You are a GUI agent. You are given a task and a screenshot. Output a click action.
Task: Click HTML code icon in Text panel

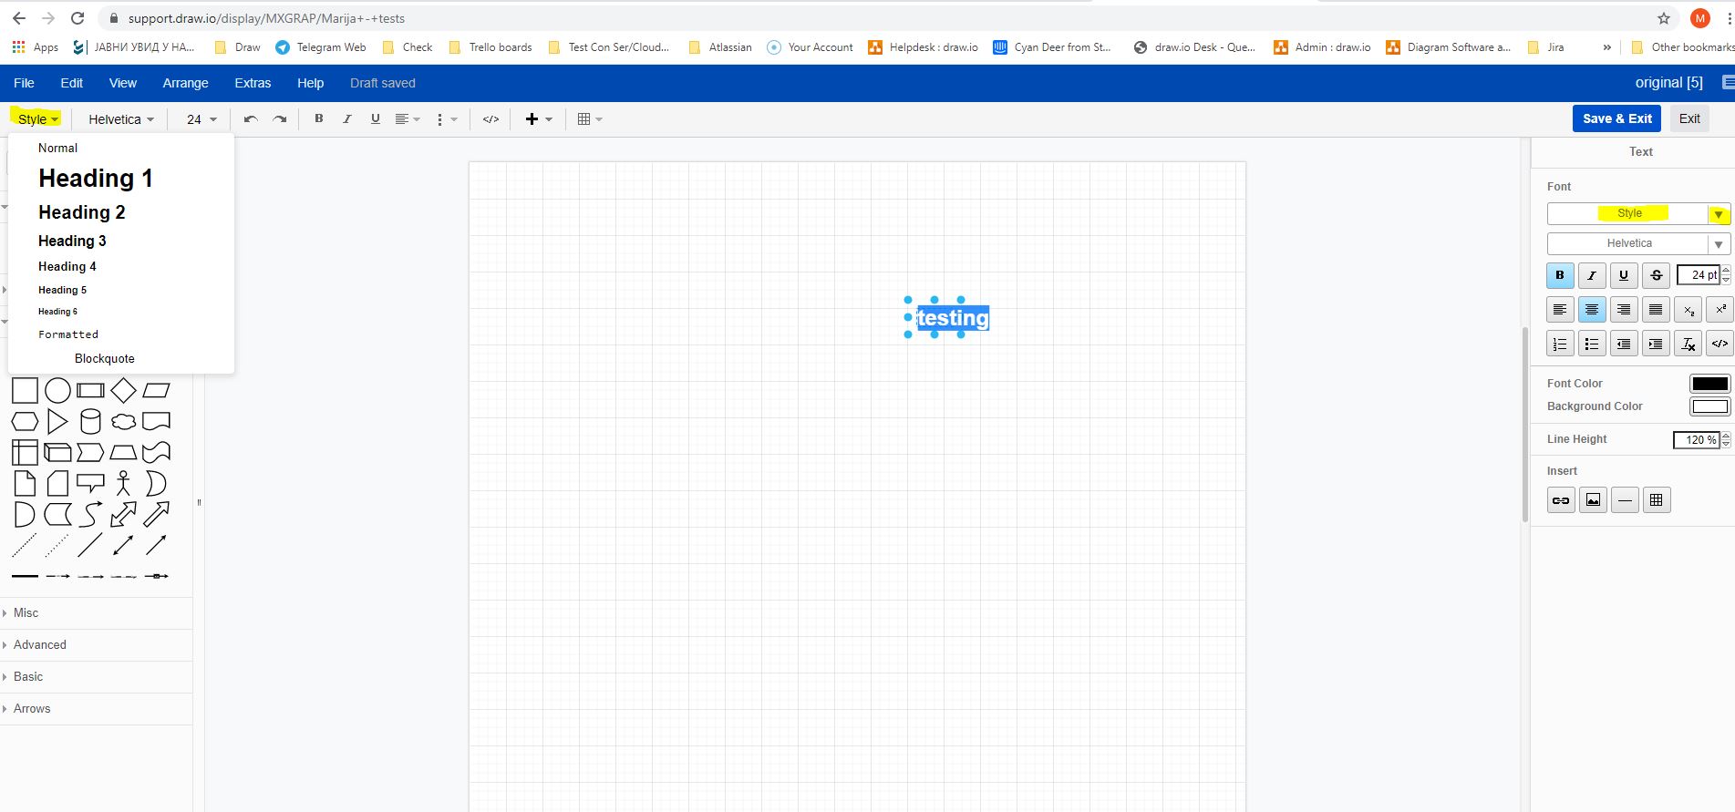point(1720,344)
